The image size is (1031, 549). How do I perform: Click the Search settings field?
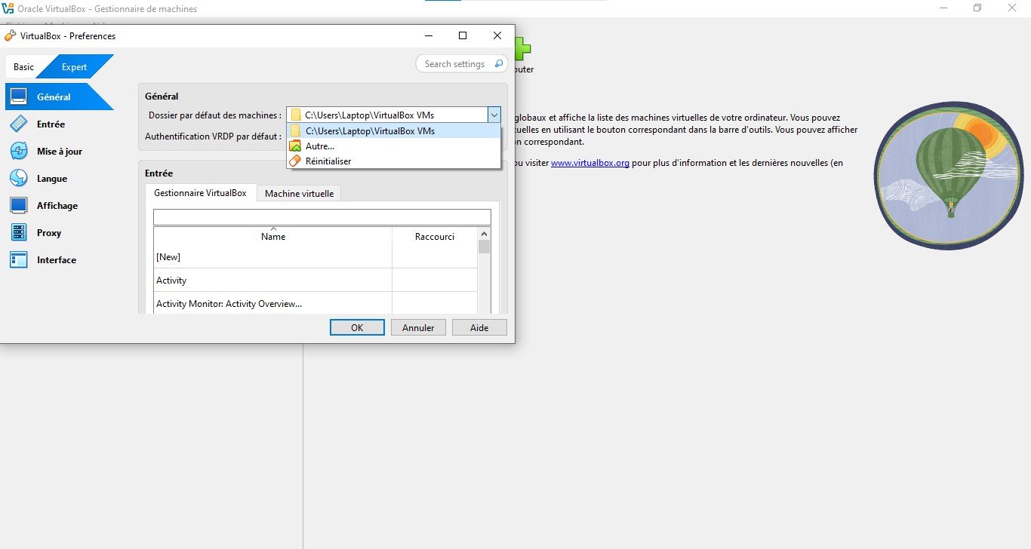[x=454, y=64]
